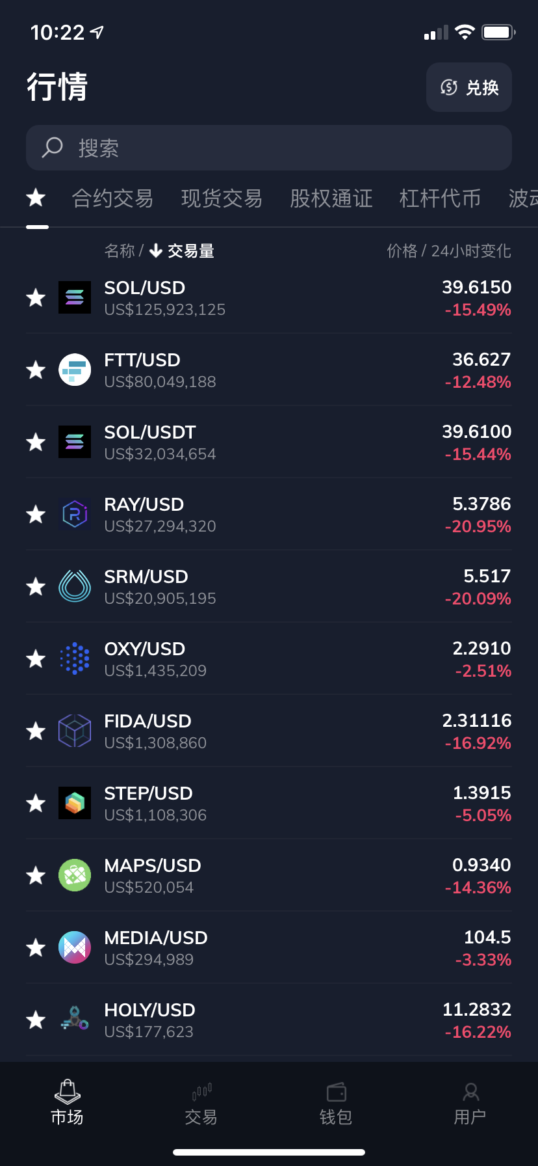Tap the MEDIA token logo
This screenshot has width=538, height=1166.
point(75,947)
